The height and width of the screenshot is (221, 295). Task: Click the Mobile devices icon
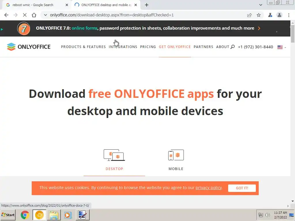click(176, 155)
